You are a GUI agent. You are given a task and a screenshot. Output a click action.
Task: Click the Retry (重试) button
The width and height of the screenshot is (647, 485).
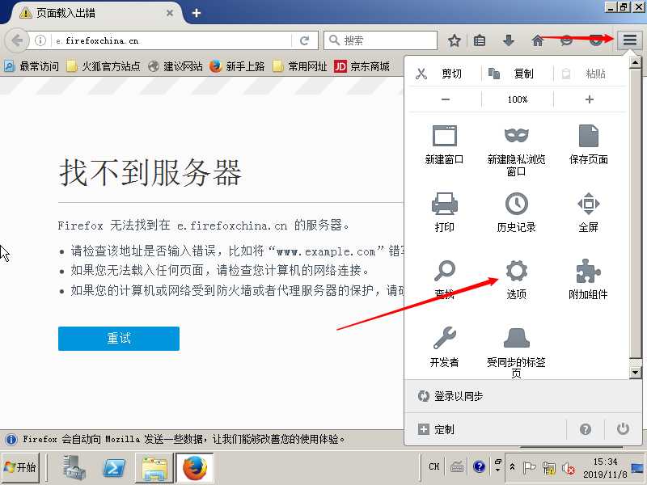(119, 339)
